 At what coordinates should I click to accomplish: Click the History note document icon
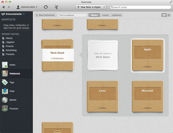pos(3,38)
